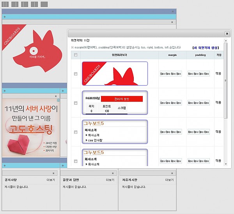Viewport: 234px width, 214px height.
Task: Click the 위젯객체: 11건 count text
Action: [x=80, y=40]
